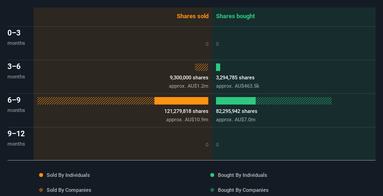
Task: Click the hatched orange bar in 6–9 months
Action: [96, 101]
